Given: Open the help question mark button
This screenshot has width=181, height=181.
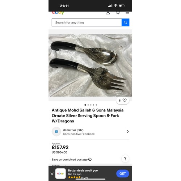Looking at the screenshot, I should [125, 159].
